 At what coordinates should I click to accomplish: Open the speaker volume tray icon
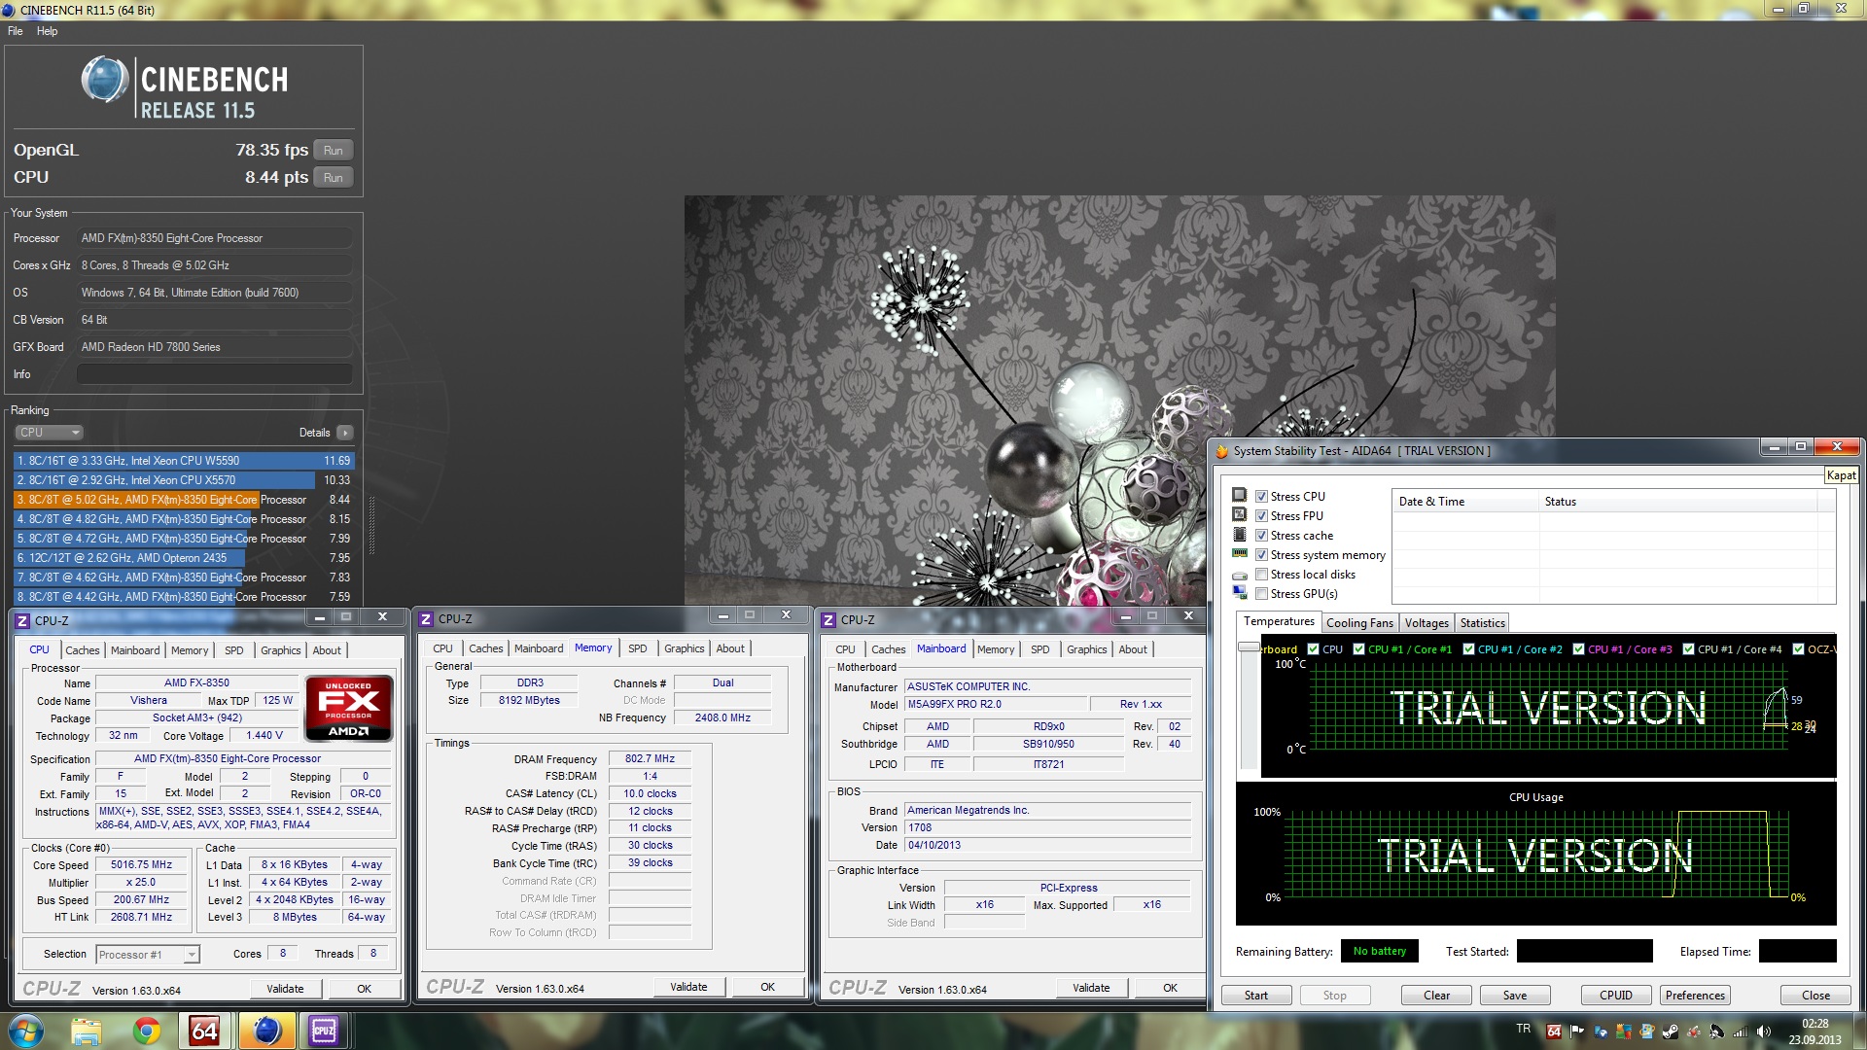[1764, 1032]
